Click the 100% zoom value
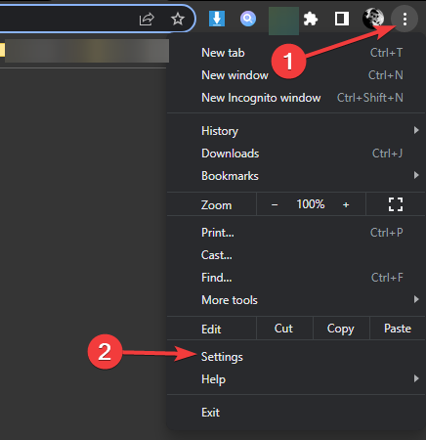The image size is (426, 440). point(311,204)
